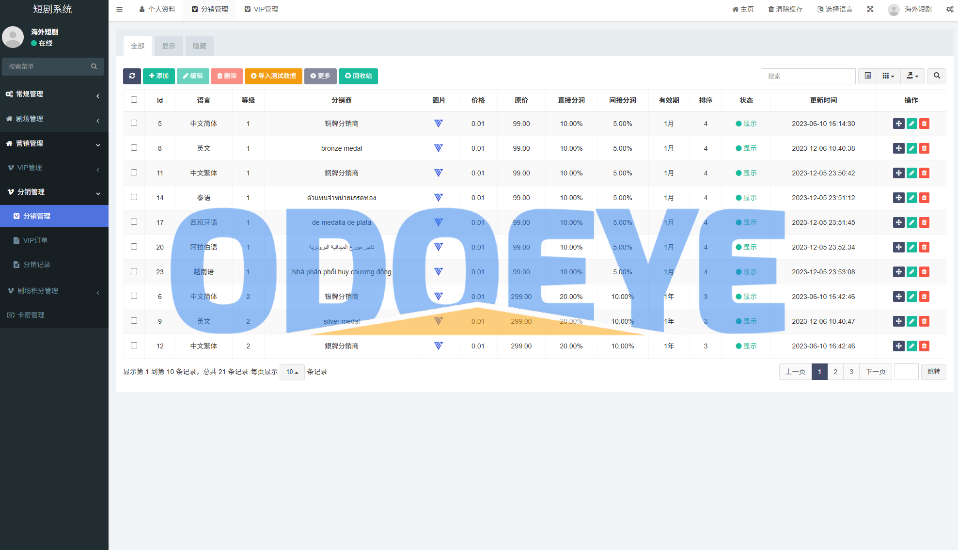
Task: Tick the checkbox for row Id 14
Action: coord(134,197)
